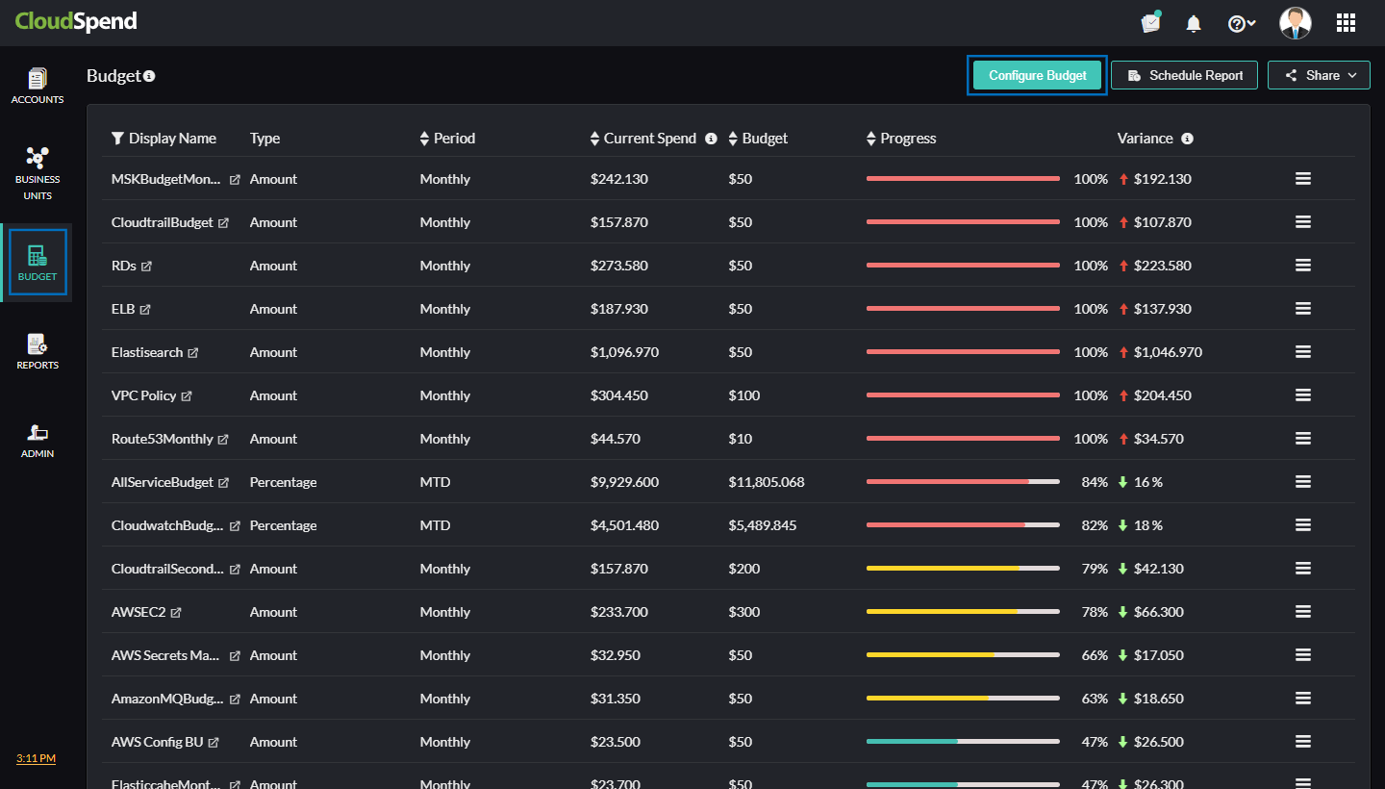Screen dimensions: 1385x789
Task: Click the Configure Budget button
Action: (1037, 74)
